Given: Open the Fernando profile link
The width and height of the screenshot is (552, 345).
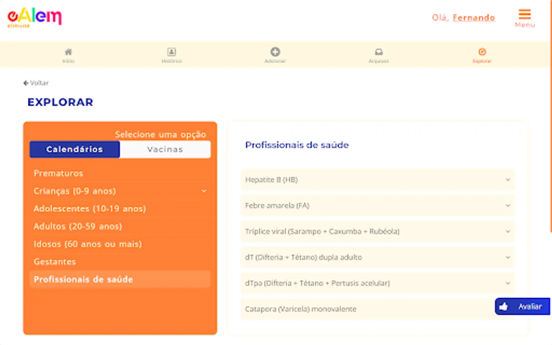Looking at the screenshot, I should (x=474, y=18).
